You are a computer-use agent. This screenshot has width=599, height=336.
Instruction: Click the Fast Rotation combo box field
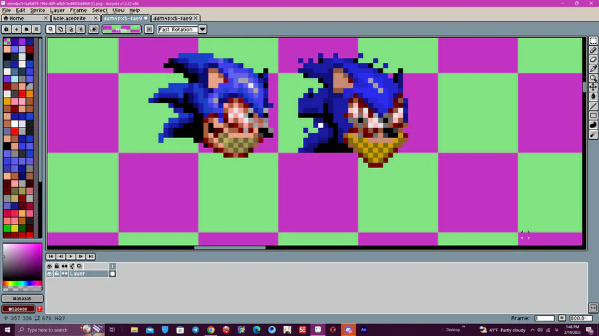pyautogui.click(x=178, y=29)
